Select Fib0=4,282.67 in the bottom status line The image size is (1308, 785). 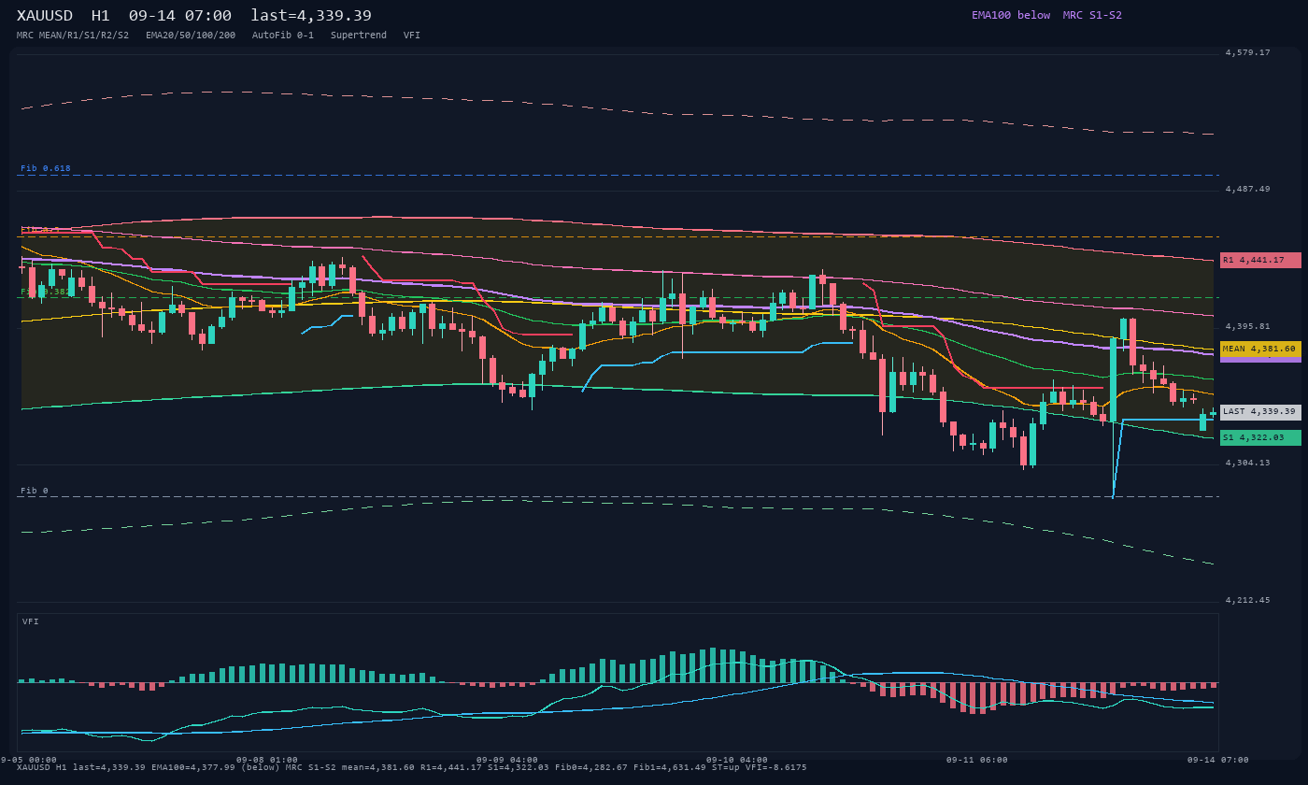pyautogui.click(x=591, y=767)
